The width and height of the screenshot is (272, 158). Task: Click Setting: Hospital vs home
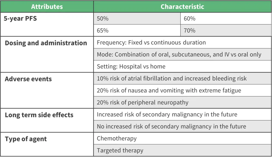coord(131,66)
